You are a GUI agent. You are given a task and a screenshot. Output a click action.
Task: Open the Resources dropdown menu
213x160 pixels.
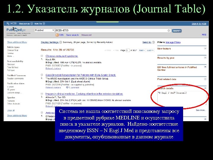pos(26,23)
